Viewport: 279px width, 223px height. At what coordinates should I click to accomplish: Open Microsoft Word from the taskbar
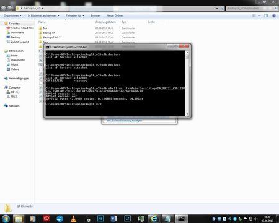pyautogui.click(x=113, y=219)
